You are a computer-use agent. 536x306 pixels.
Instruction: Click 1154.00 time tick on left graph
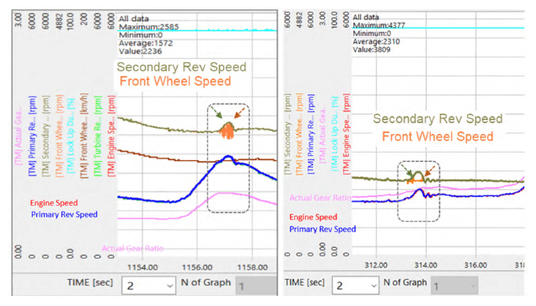[142, 267]
